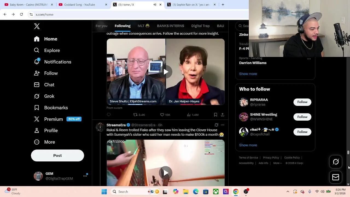
Task: Open new browser tab with plus
Action: pyautogui.click(x=223, y=5)
